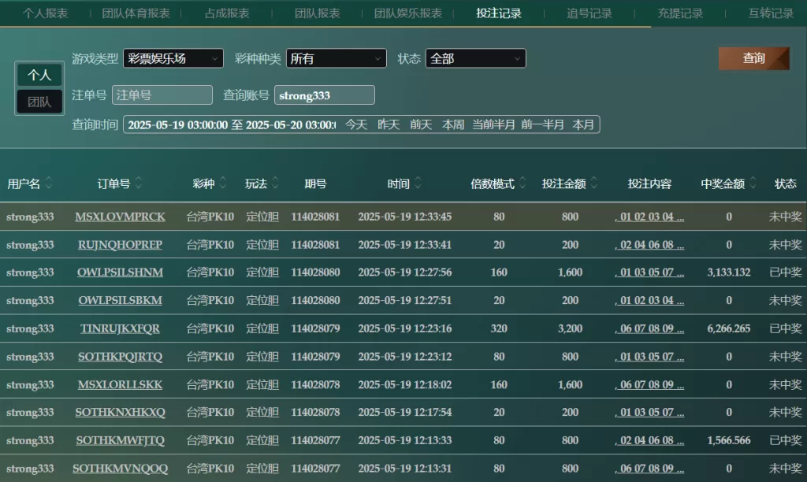Sort by 倍数模式 column arrows
807x482 pixels.
(523, 183)
